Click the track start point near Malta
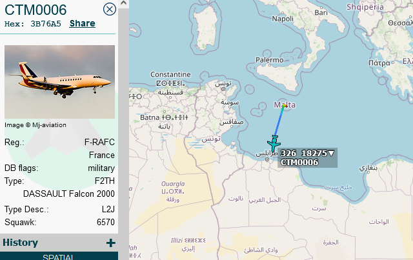Viewport: 413px width, 260px height. [284, 106]
